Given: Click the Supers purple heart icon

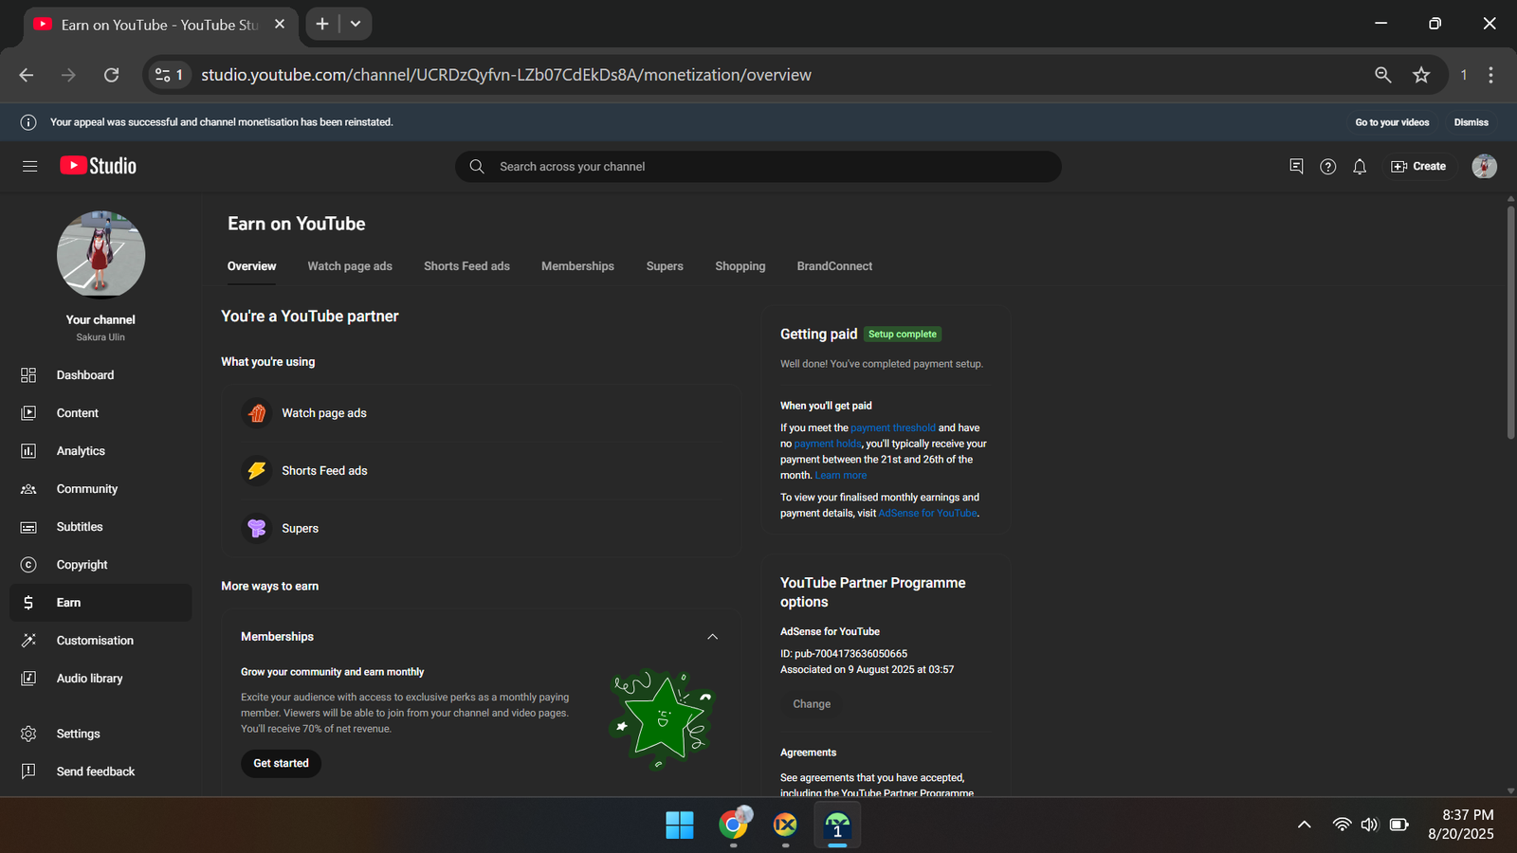Looking at the screenshot, I should (257, 528).
